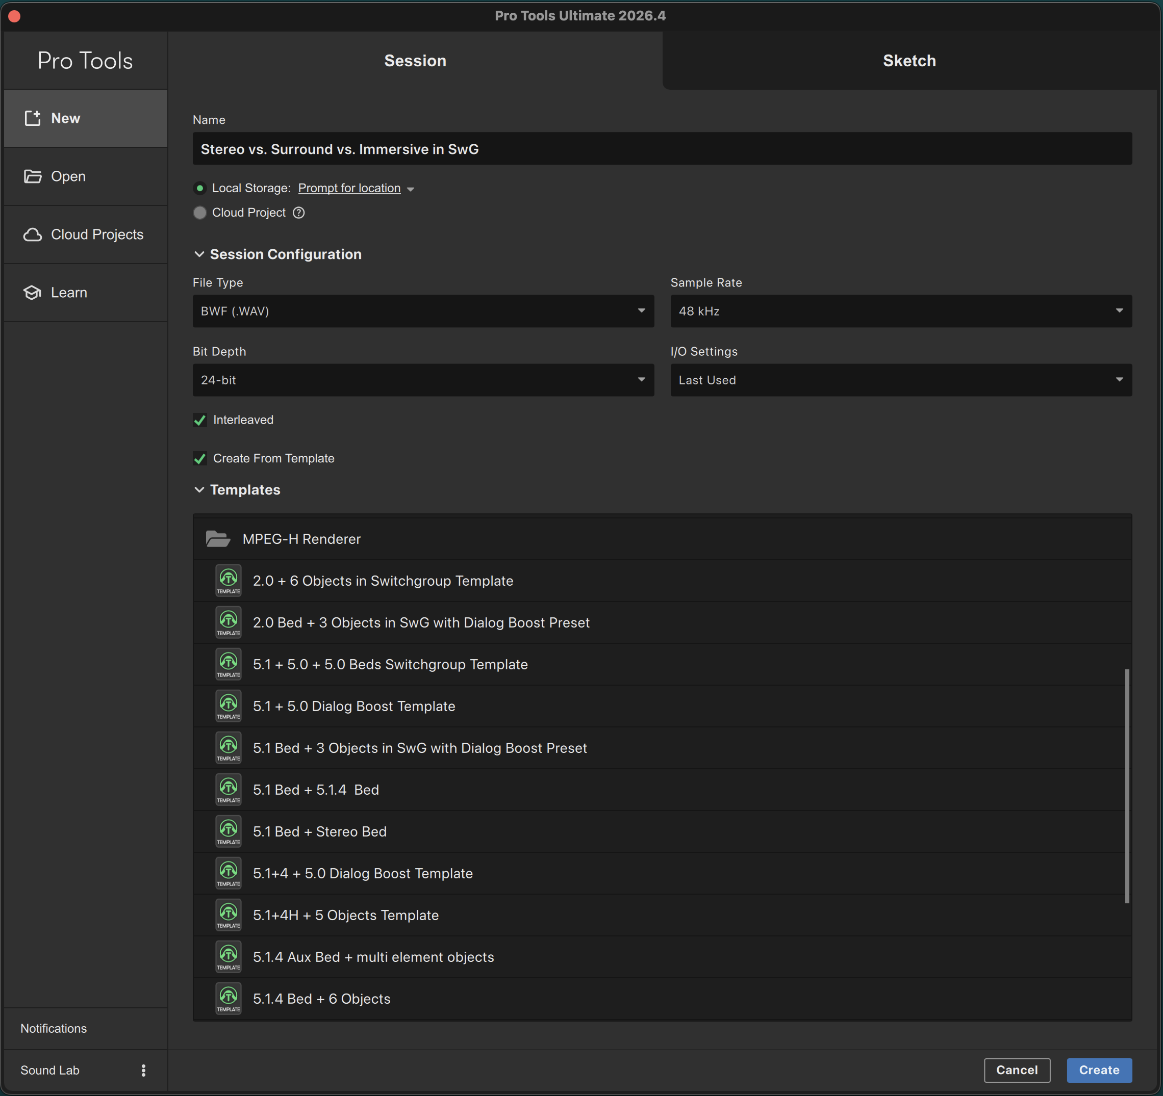Click template icon for 5.1.4 Aux Bed
This screenshot has height=1096, width=1163.
(x=228, y=957)
